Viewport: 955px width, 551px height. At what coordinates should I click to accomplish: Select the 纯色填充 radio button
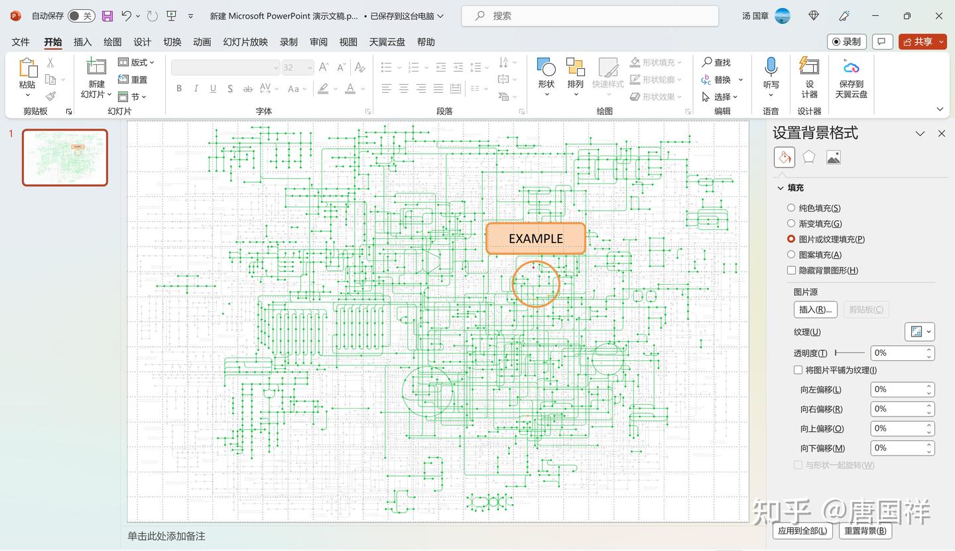point(791,207)
